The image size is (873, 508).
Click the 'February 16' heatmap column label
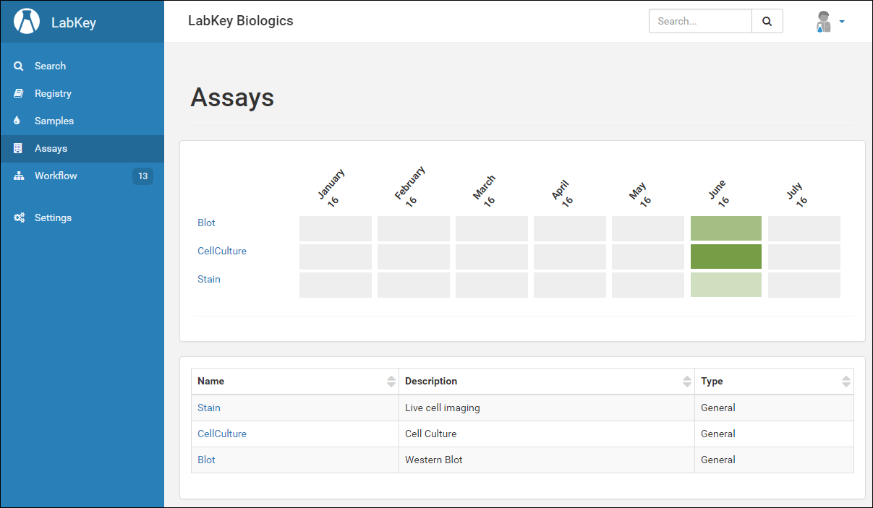(x=412, y=186)
